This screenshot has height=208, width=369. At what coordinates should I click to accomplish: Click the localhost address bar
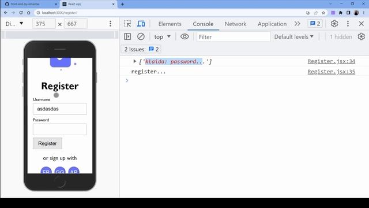170,13
